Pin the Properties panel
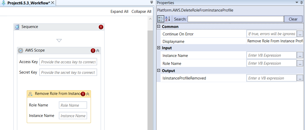This screenshot has width=305, height=130. click(x=301, y=3)
